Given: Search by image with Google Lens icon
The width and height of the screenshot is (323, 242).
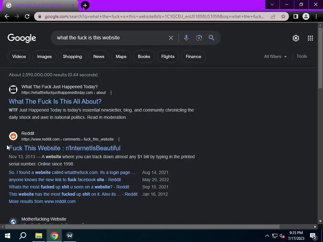Looking at the screenshot, I should 199,38.
